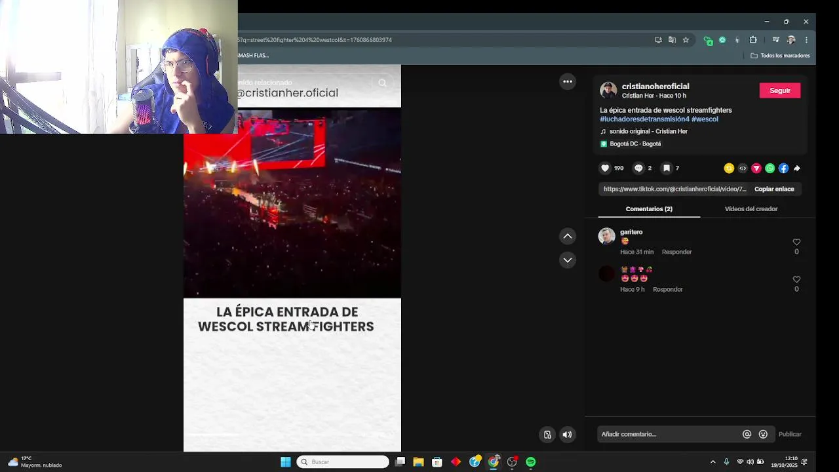Open the weather widget showing 17°C

click(35, 462)
